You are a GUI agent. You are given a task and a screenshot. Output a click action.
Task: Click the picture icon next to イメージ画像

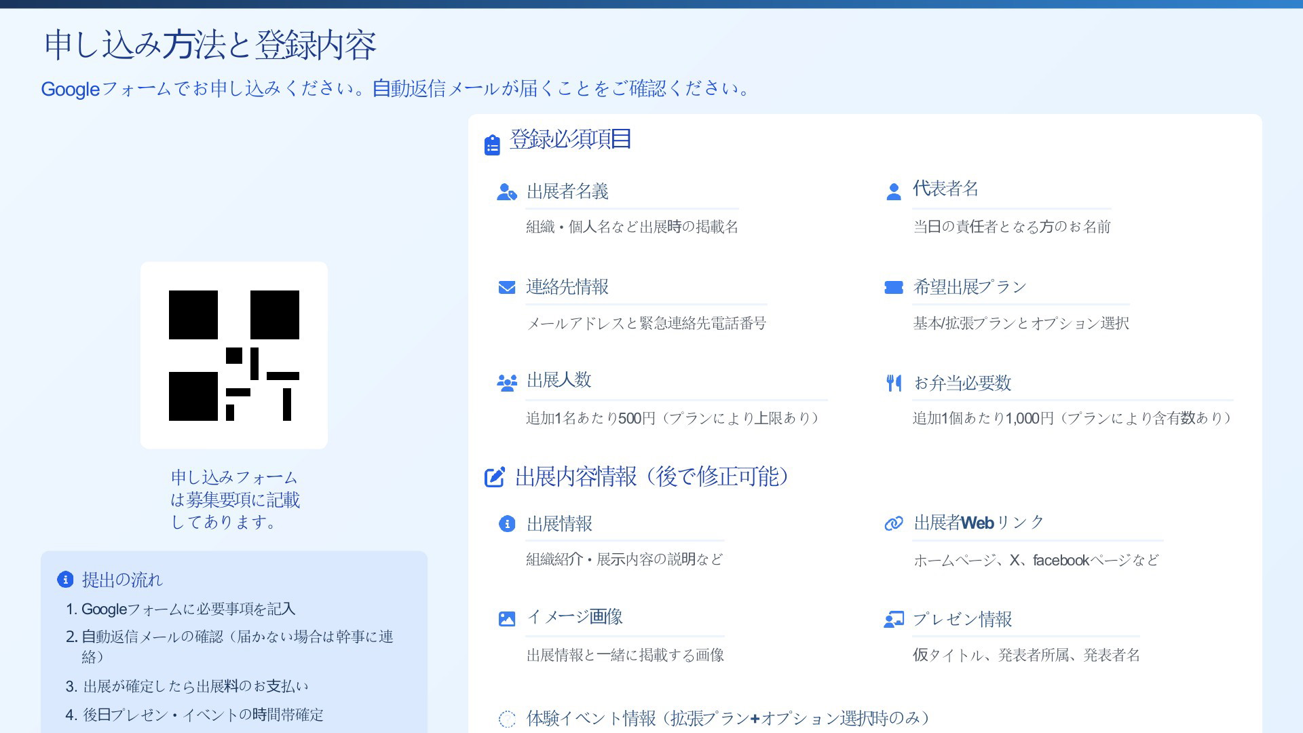point(507,619)
